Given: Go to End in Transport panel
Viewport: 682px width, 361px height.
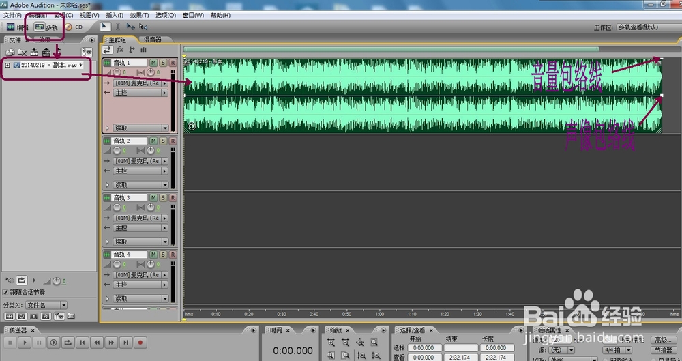Looking at the screenshot, I should point(125,343).
